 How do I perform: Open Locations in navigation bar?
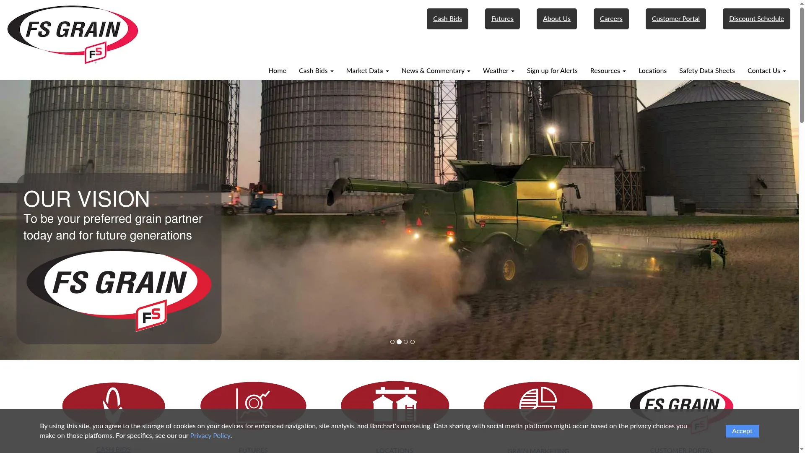tap(652, 70)
